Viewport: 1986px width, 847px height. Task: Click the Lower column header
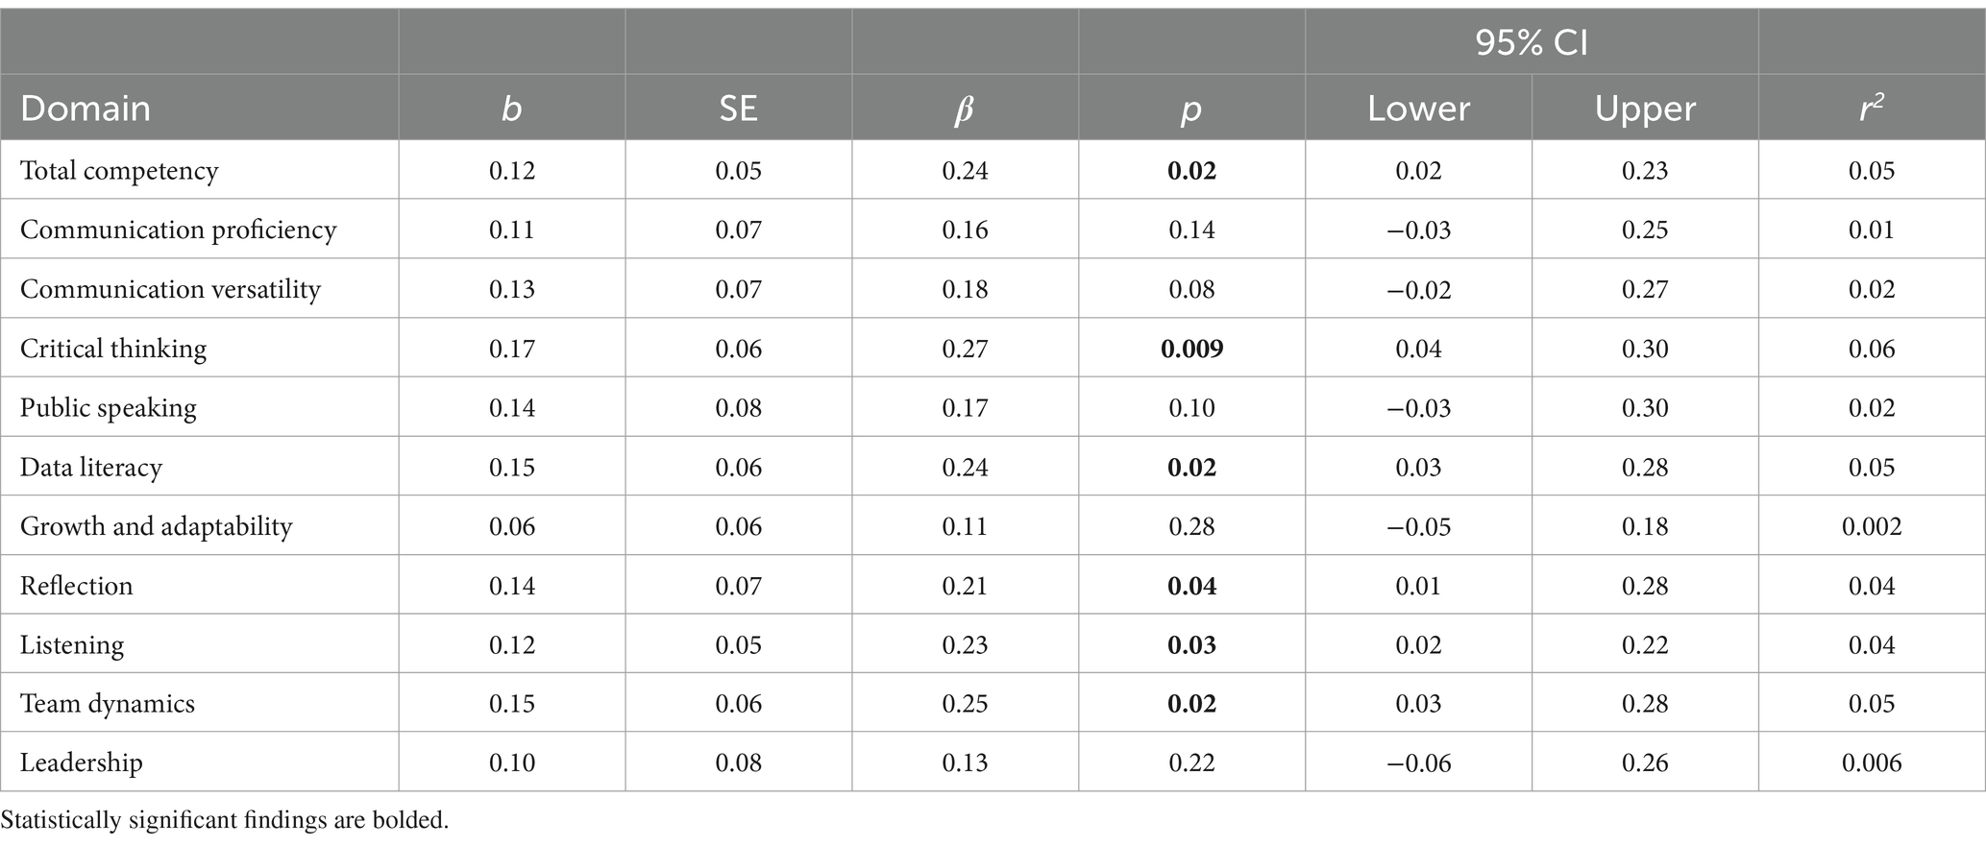tap(1418, 108)
